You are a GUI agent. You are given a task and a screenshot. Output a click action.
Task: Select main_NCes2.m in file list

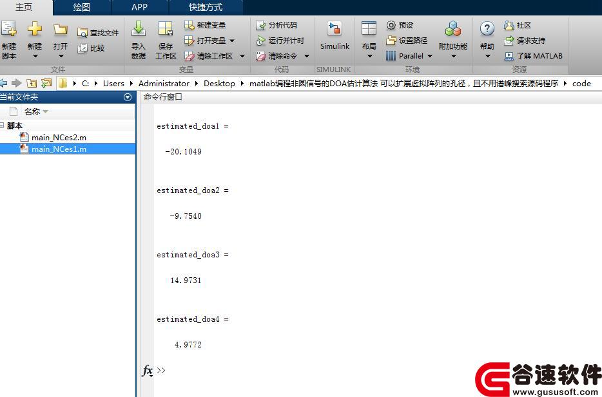coord(59,137)
